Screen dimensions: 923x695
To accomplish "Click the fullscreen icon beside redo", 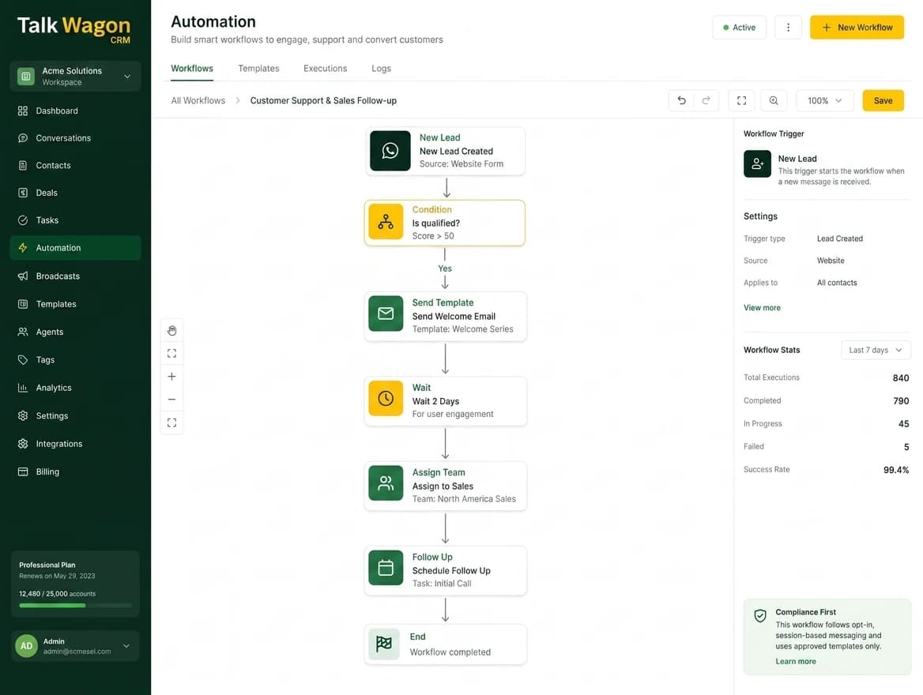I will tap(742, 100).
